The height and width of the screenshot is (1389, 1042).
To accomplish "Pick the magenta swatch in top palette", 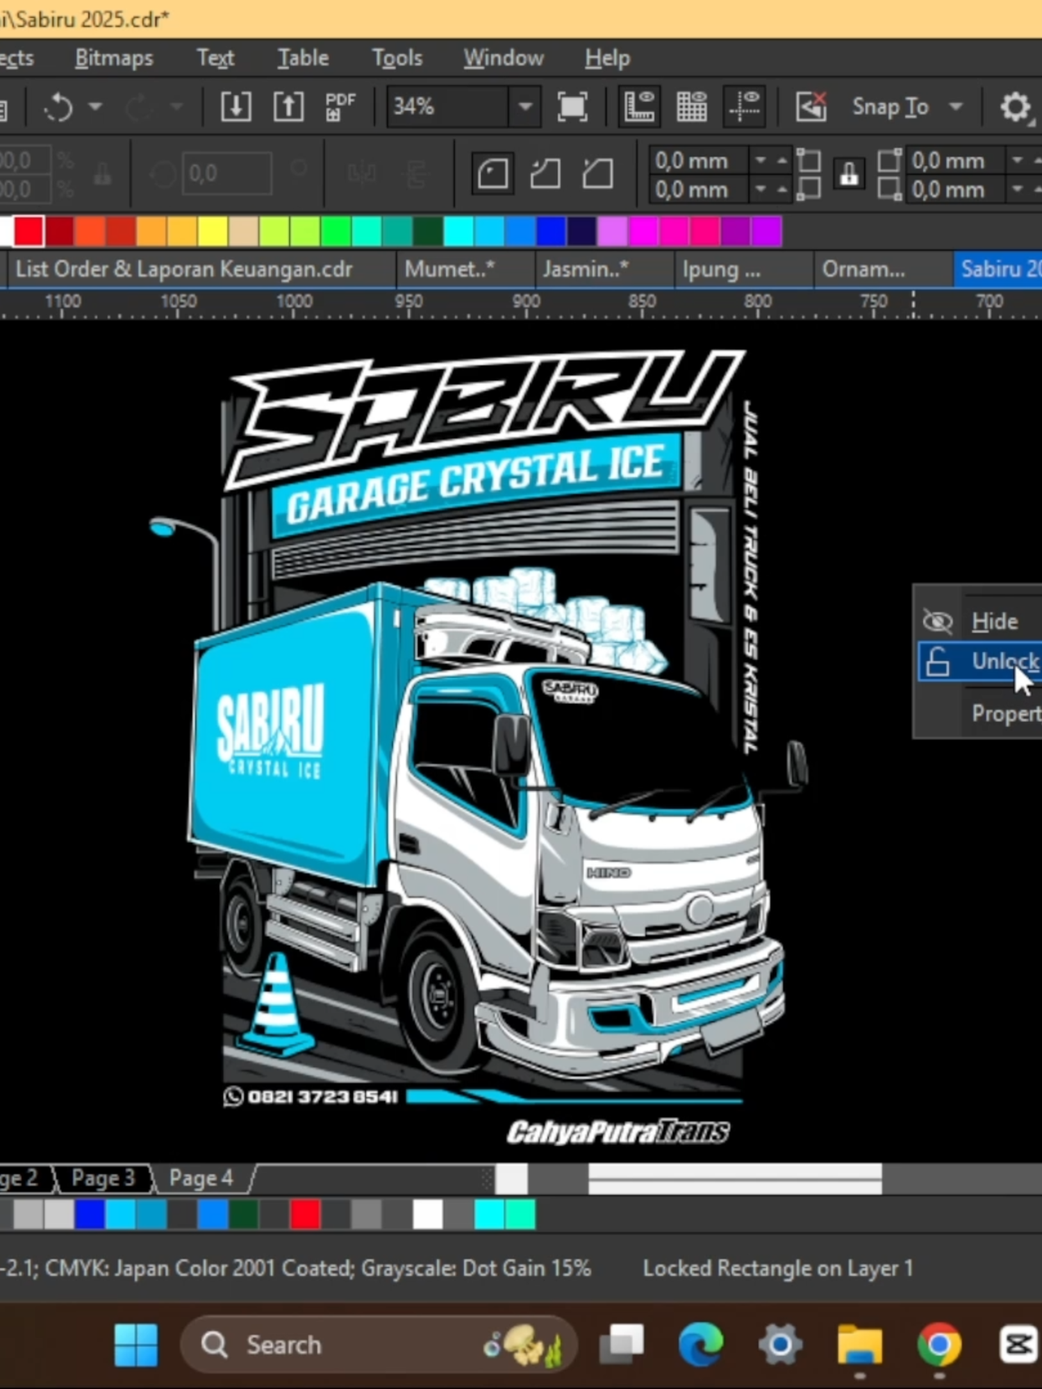I will [x=643, y=231].
